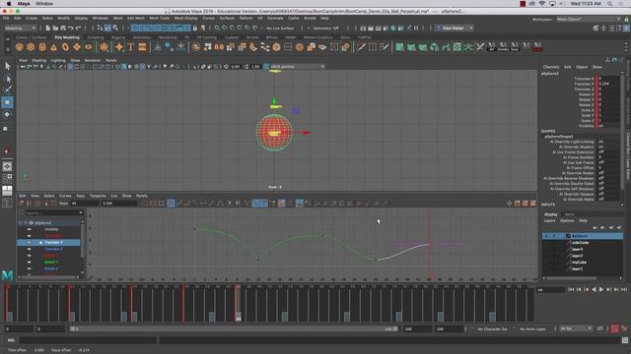This screenshot has height=354, width=631.
Task: Click the play forward button
Action: [x=601, y=289]
